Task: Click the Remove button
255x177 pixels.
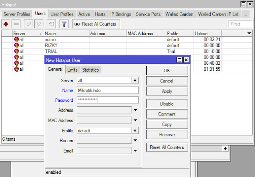Action: click(x=167, y=135)
